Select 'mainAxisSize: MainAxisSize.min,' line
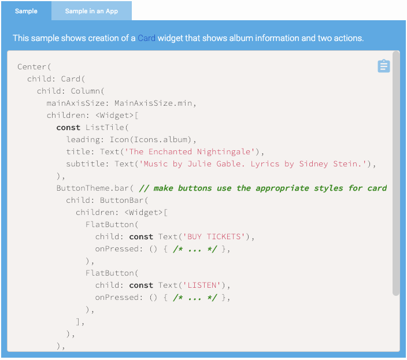 tap(121, 103)
